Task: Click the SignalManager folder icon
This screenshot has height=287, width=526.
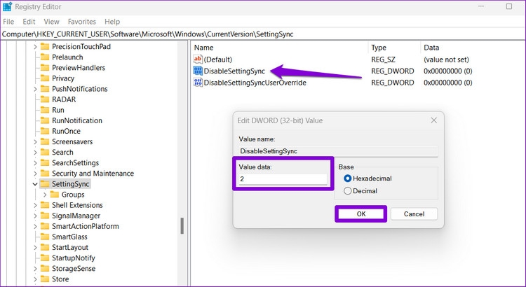Action: [45, 216]
